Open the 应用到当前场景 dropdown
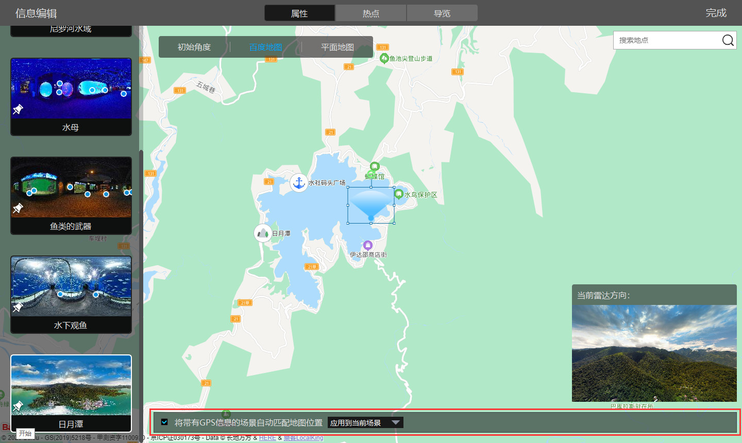Viewport: 742px width, 443px height. 365,423
